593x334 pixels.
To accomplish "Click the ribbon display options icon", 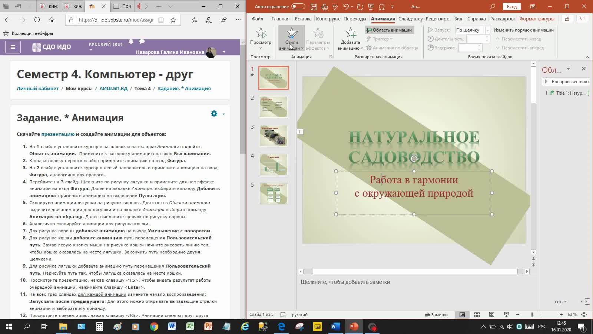I will click(x=533, y=7).
